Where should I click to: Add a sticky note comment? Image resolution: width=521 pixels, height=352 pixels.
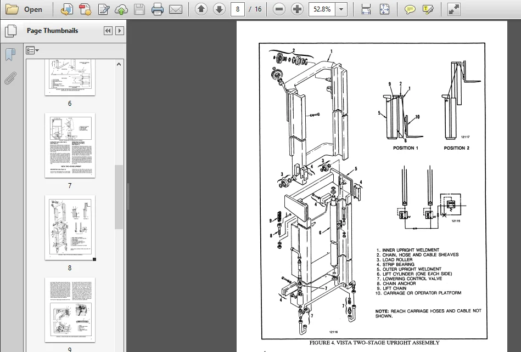(410, 9)
